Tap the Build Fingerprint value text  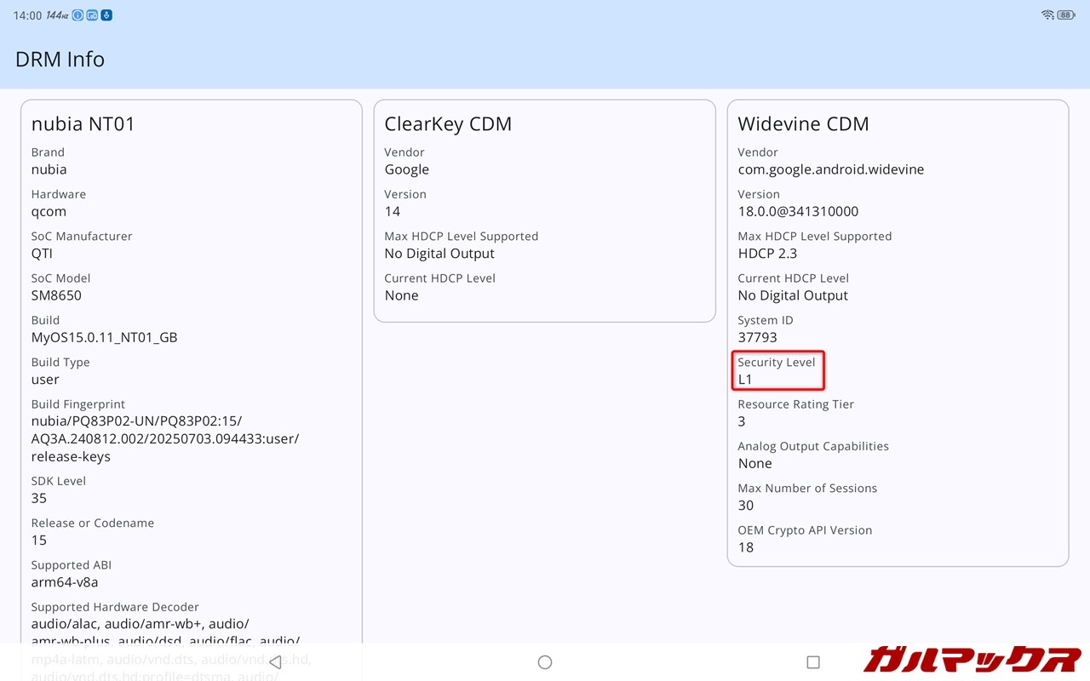[165, 439]
